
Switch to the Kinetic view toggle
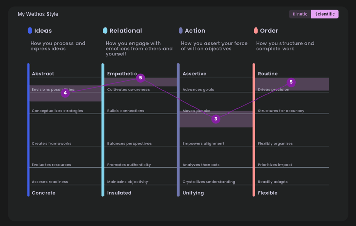coord(300,14)
